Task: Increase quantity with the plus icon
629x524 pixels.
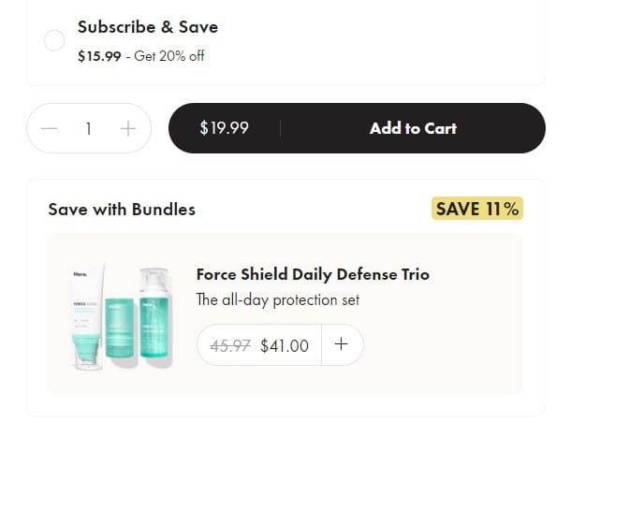Action: click(128, 128)
